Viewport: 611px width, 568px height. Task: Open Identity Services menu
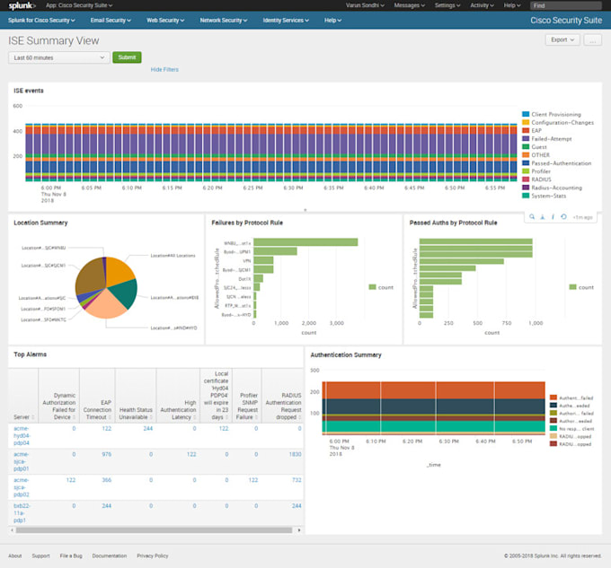286,21
